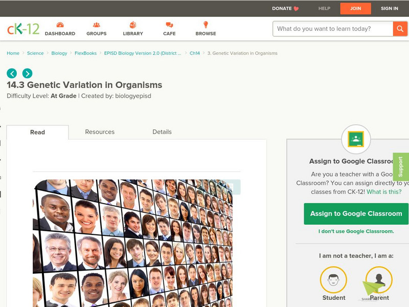
Task: Open the Browse lightbulb icon
Action: click(x=206, y=25)
